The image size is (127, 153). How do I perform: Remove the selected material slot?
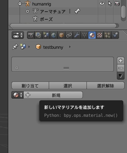[121, 68]
